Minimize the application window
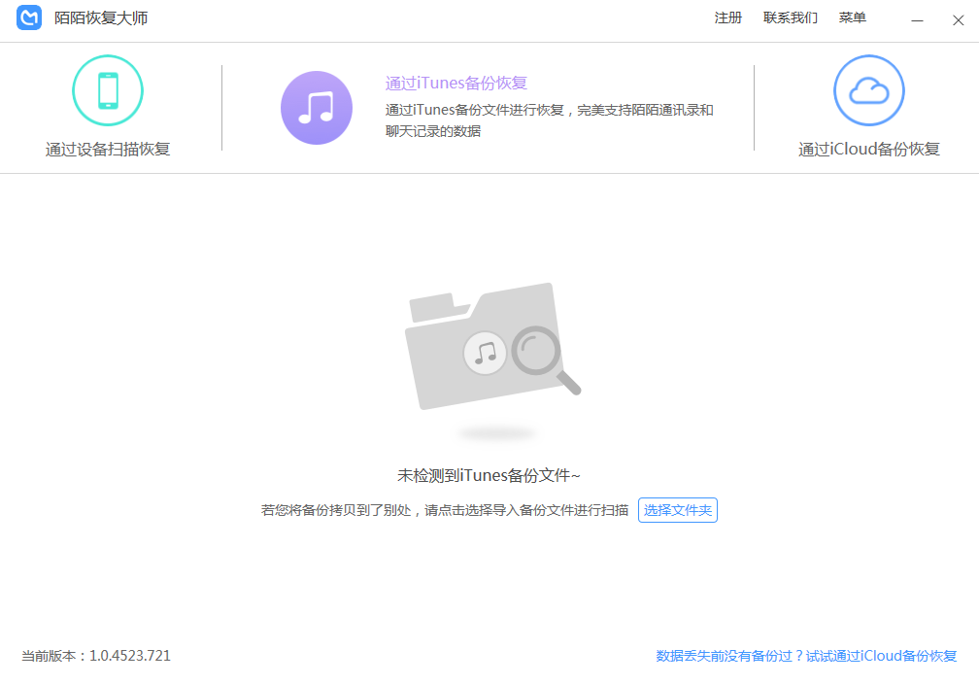979x684 pixels. click(917, 20)
